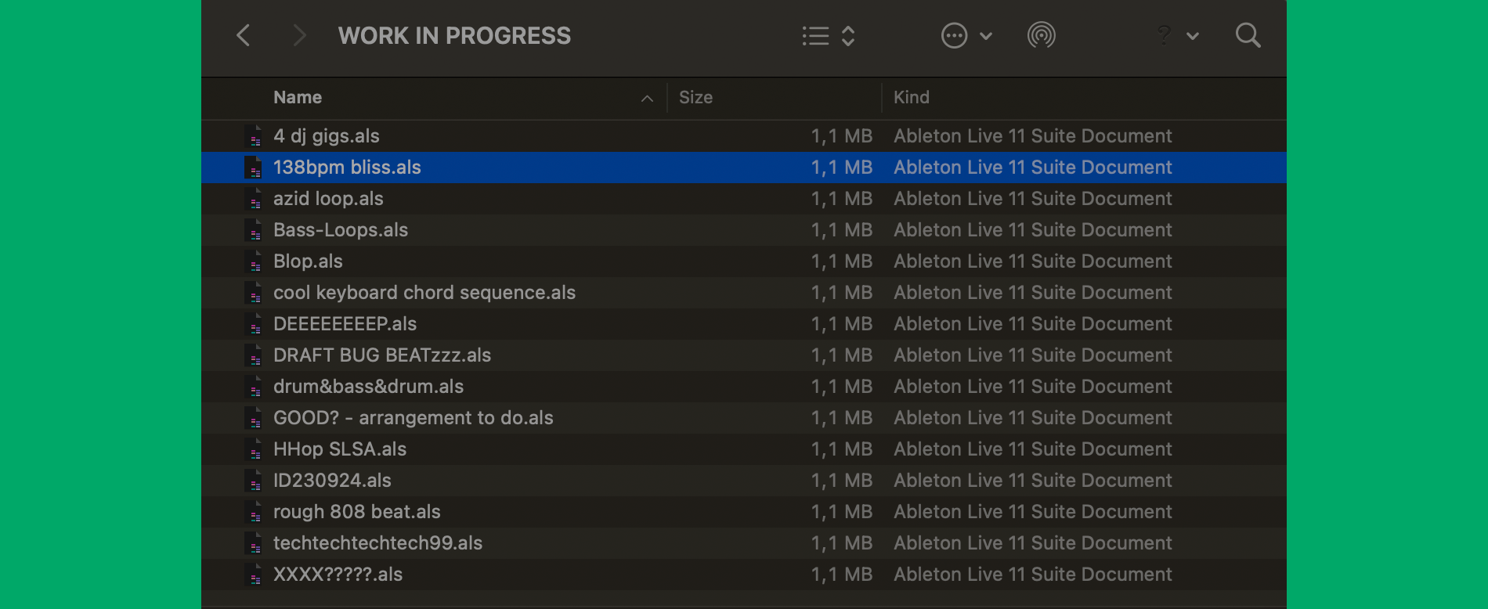Screen dimensions: 1488x609
Task: Sort files by Kind column
Action: point(912,98)
